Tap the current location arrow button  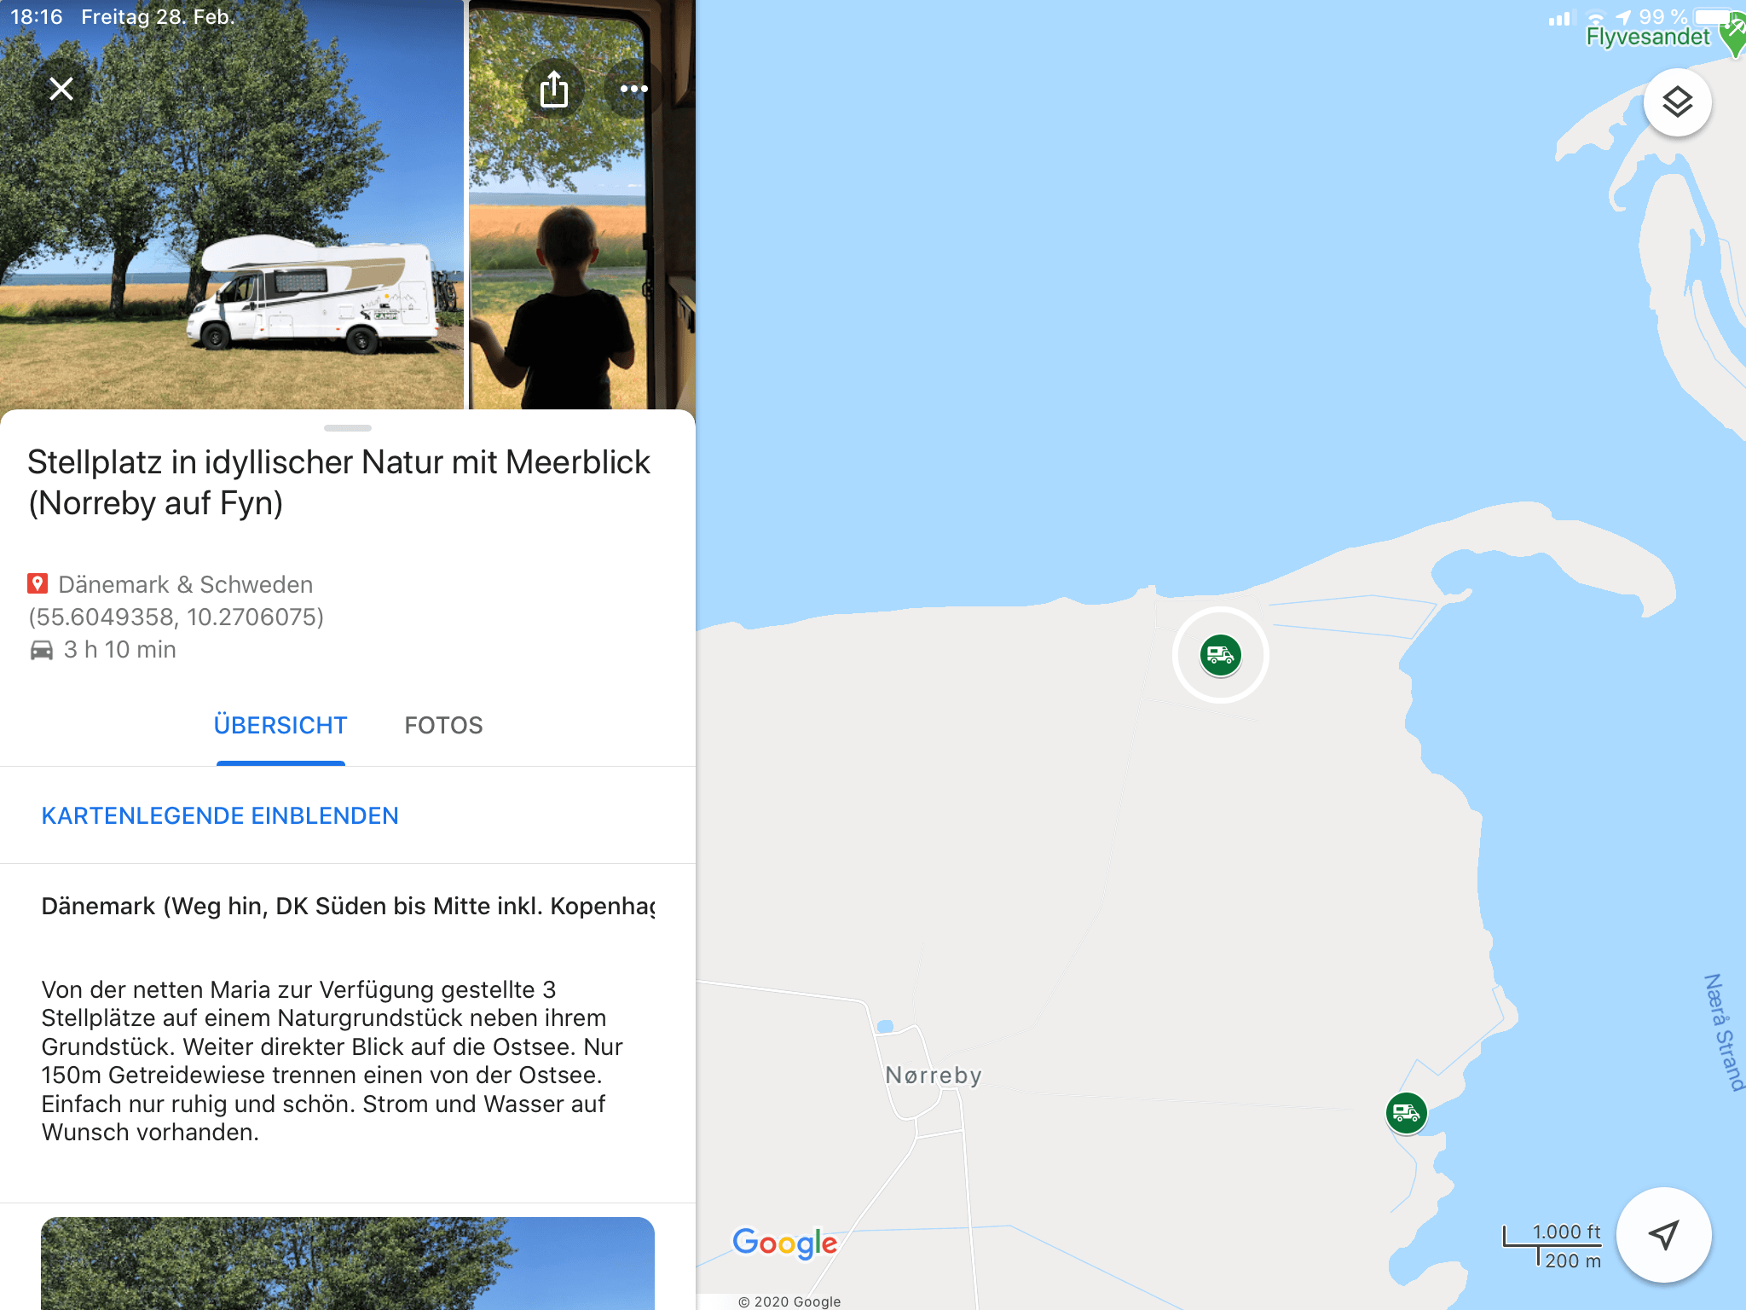[1663, 1234]
